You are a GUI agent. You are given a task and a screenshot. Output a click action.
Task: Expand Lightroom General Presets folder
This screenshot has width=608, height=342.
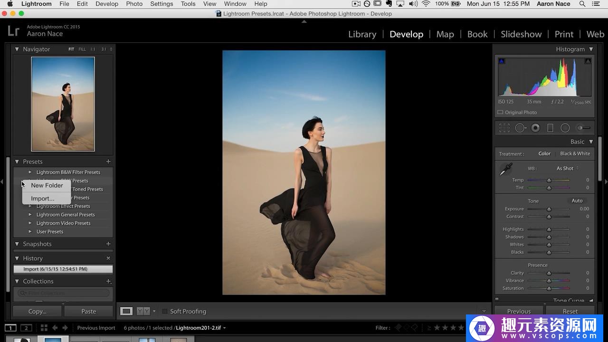click(30, 215)
